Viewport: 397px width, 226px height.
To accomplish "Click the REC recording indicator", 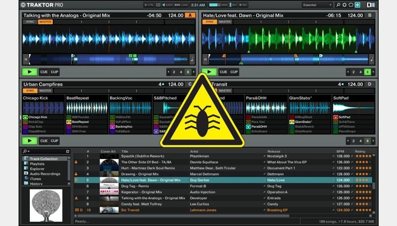I will tap(243, 5).
